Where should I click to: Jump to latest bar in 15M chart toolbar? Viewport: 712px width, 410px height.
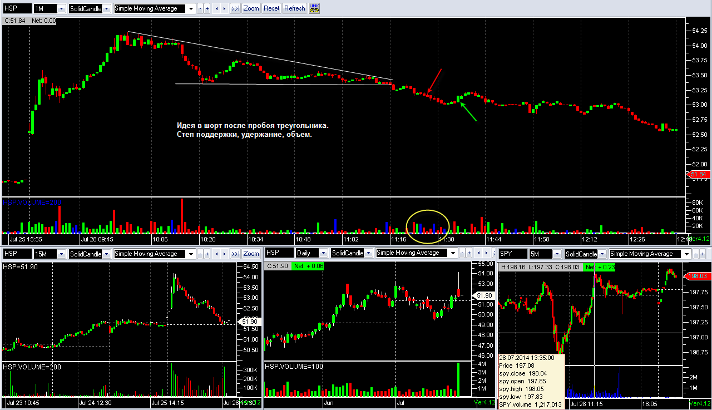pos(235,254)
